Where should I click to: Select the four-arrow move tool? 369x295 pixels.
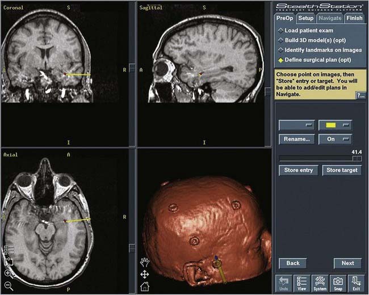point(144,274)
